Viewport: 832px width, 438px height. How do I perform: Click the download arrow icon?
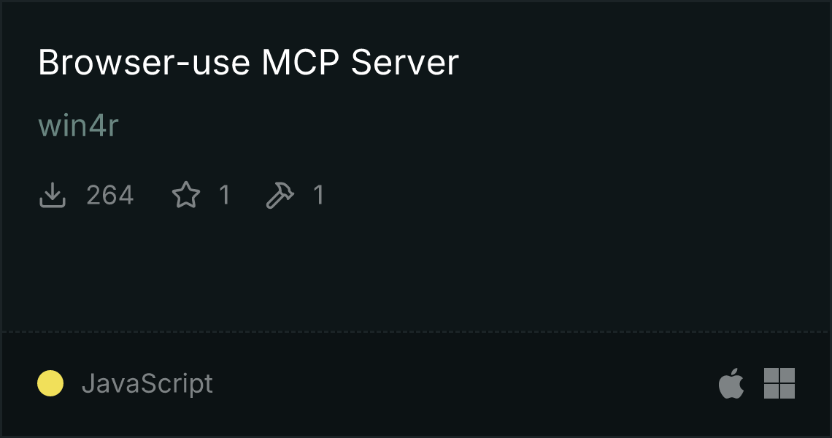[x=52, y=195]
